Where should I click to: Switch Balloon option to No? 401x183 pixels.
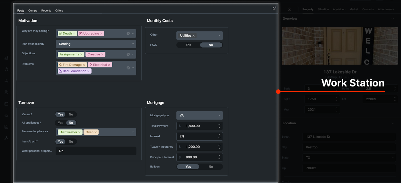point(211,167)
